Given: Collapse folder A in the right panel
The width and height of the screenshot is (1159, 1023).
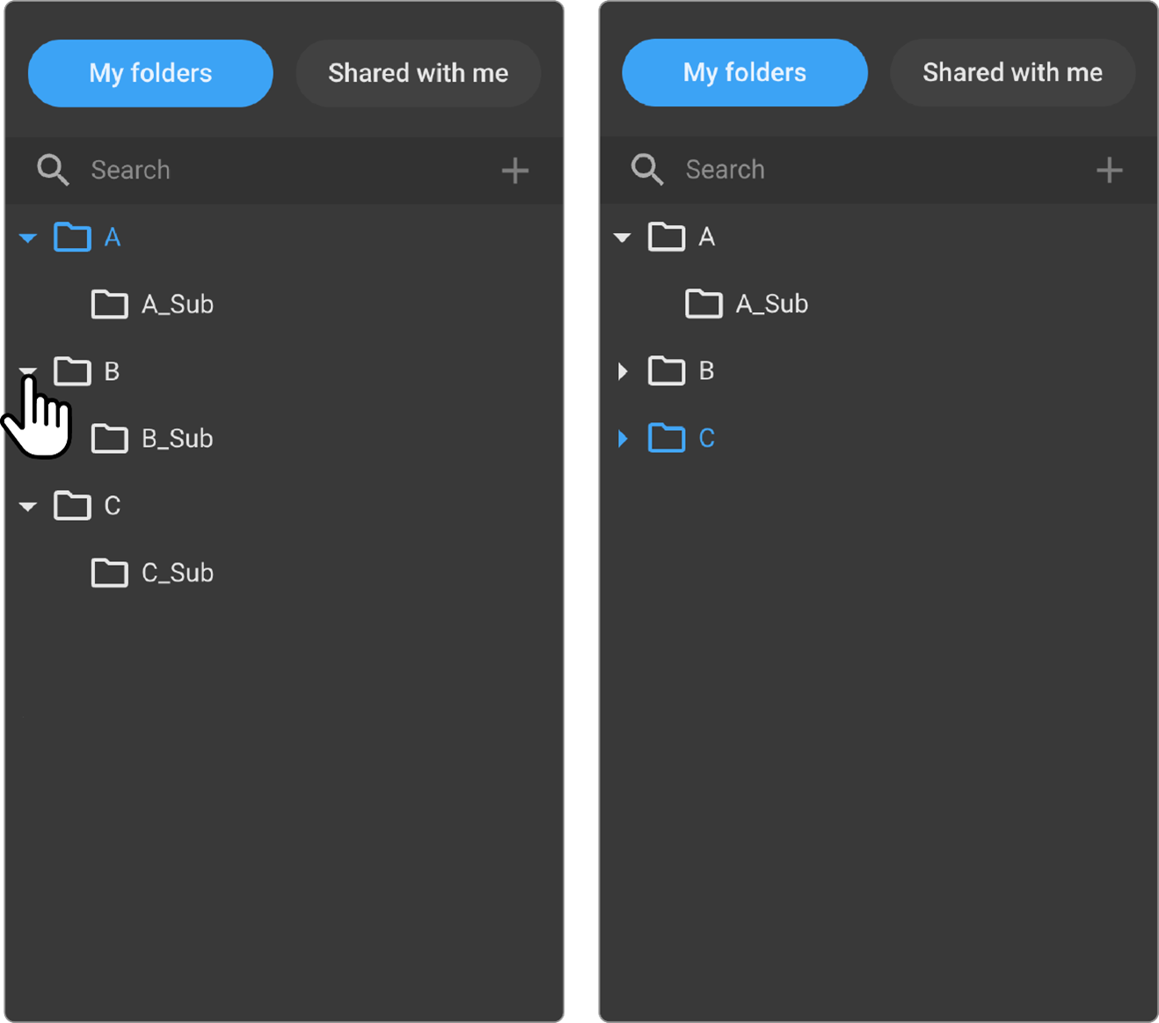Looking at the screenshot, I should (623, 237).
